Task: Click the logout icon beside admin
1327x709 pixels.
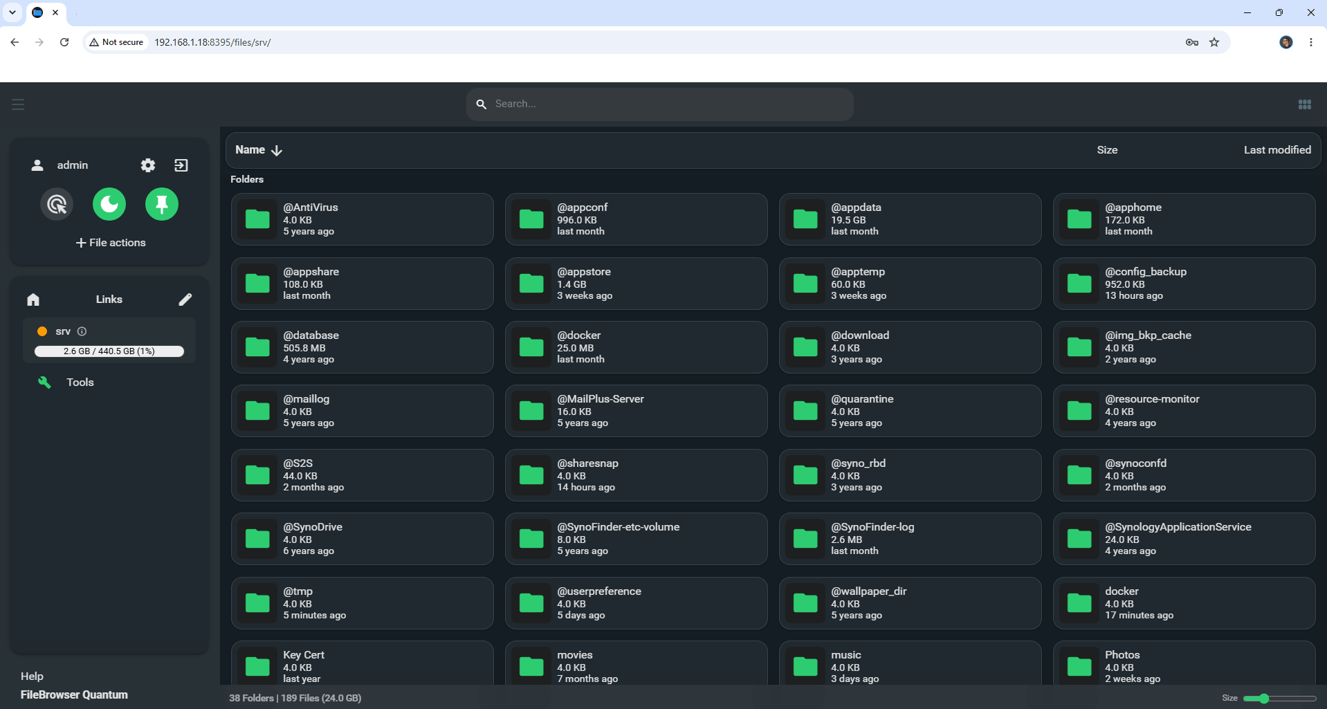Action: coord(181,165)
